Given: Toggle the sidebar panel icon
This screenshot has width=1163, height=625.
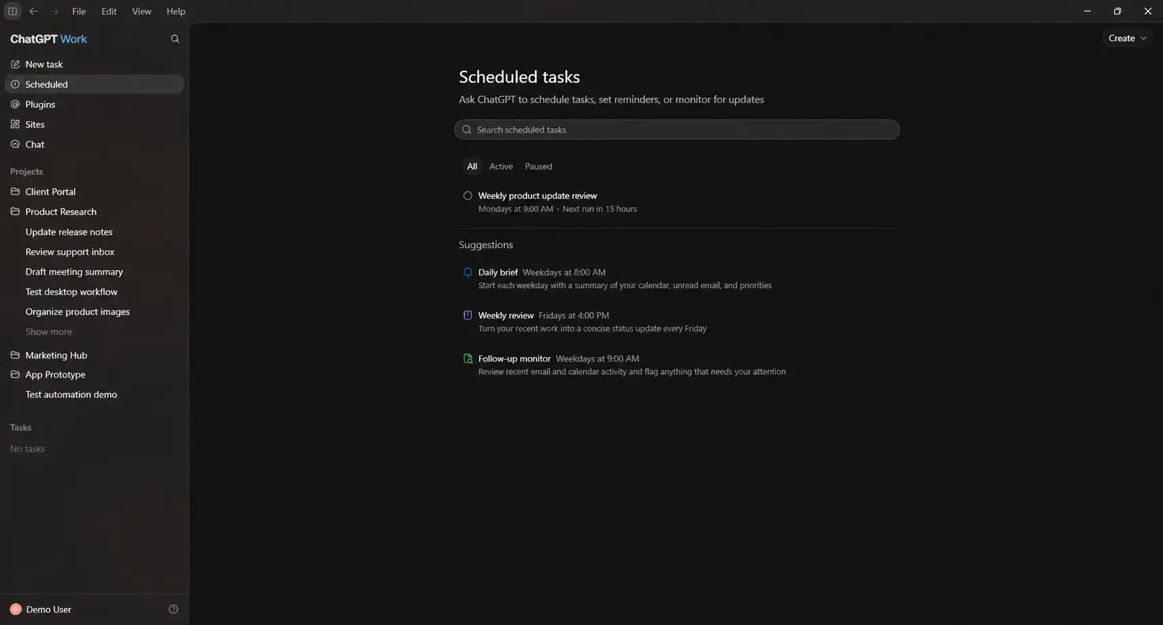Looking at the screenshot, I should pos(12,11).
